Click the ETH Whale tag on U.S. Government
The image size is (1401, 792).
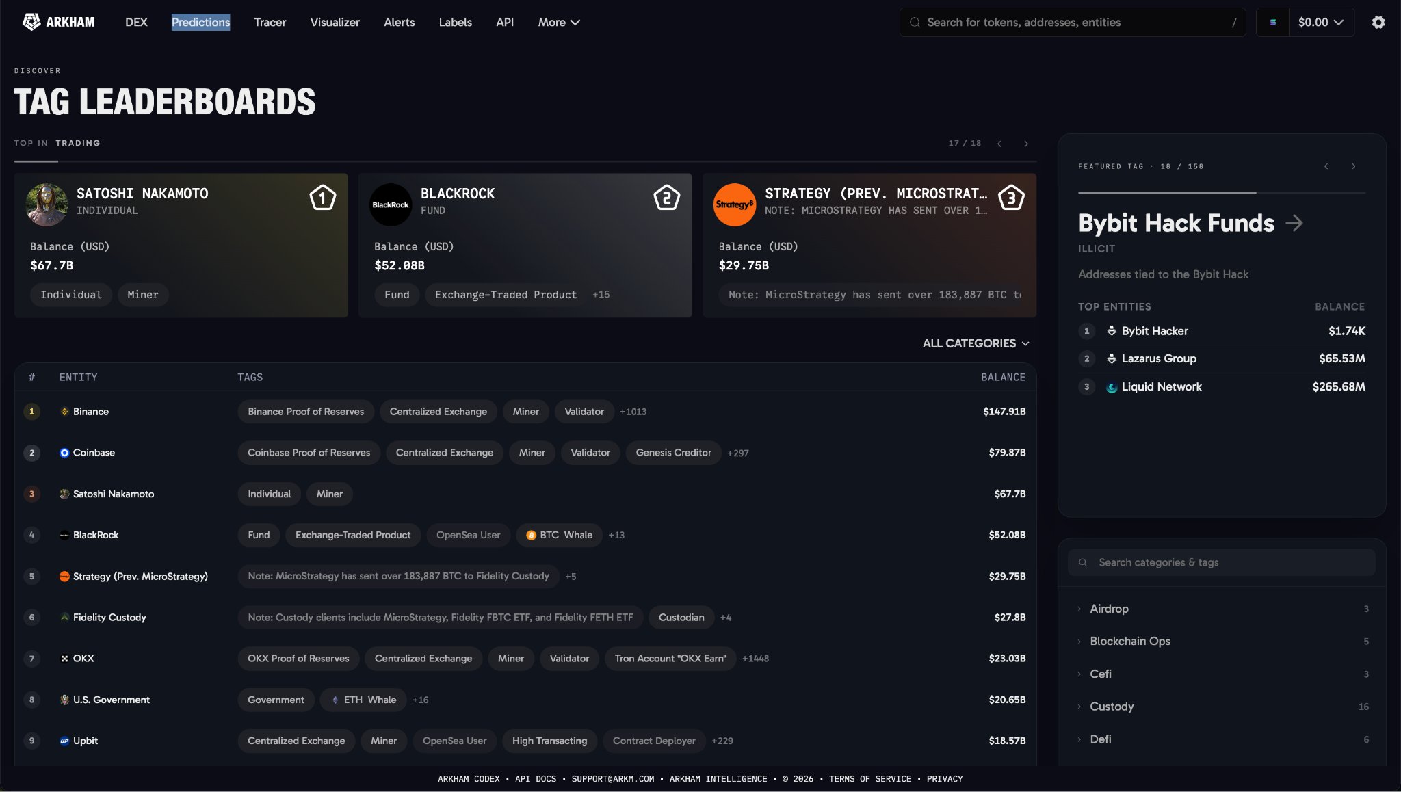pyautogui.click(x=363, y=700)
